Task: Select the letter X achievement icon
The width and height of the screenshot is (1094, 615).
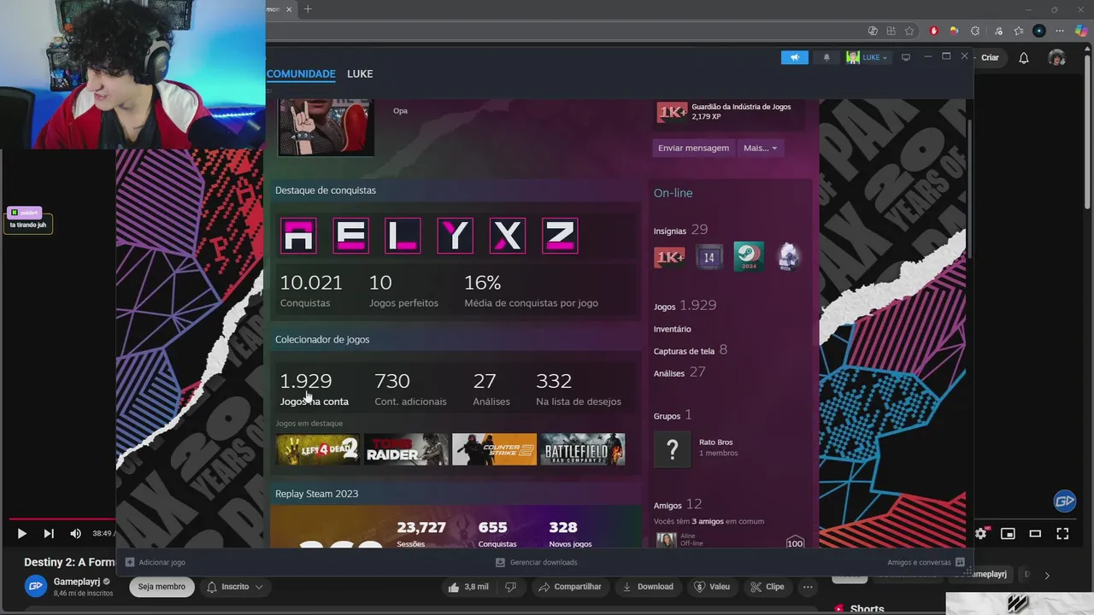Action: (508, 236)
